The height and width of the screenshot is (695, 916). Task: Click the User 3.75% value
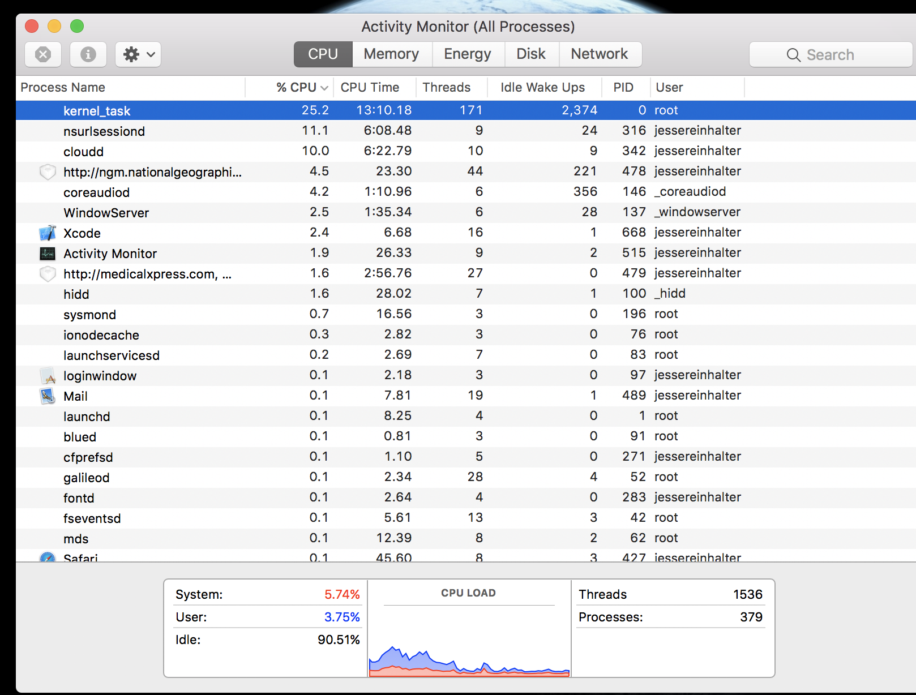(342, 617)
